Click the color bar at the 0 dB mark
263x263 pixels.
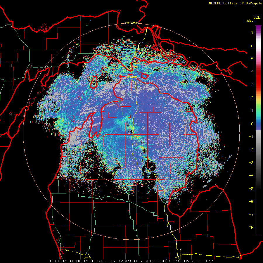[258, 124]
